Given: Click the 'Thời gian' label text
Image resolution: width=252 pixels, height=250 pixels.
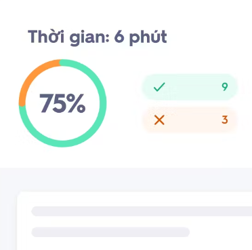Looking at the screenshot, I should click(67, 37).
